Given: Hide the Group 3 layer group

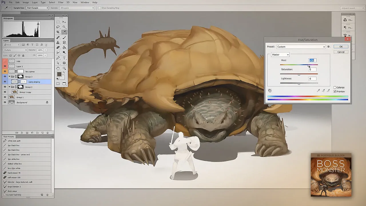Looking at the screenshot, I should [5, 77].
